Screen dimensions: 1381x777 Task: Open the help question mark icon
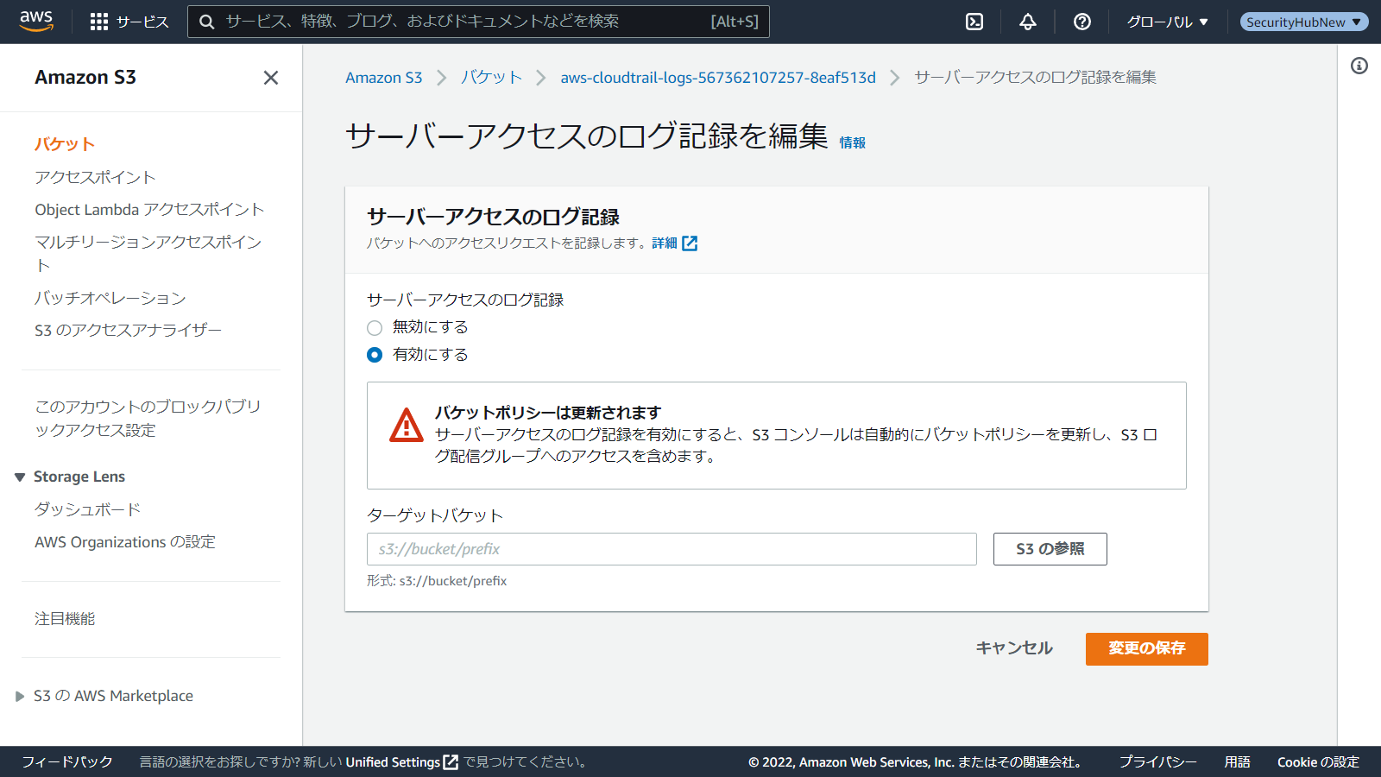coord(1081,22)
